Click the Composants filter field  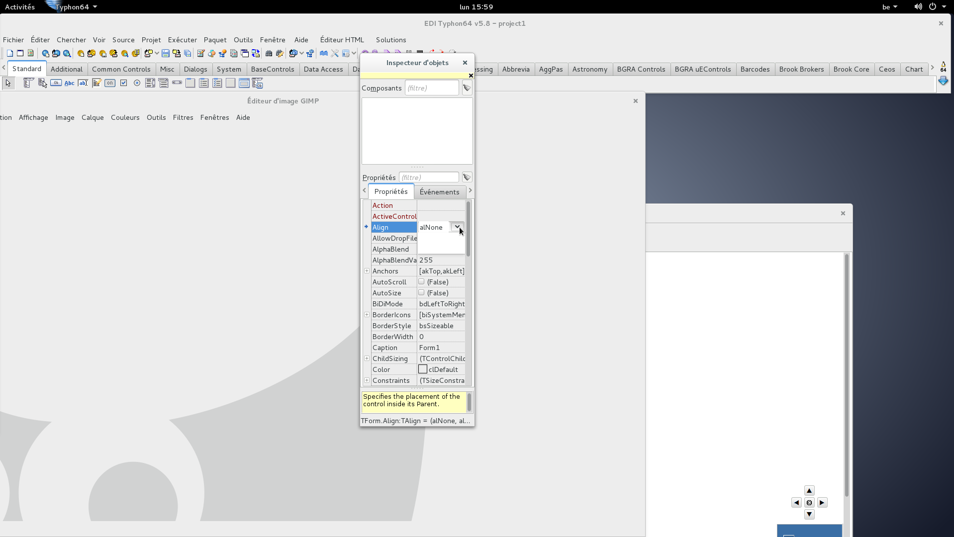432,88
